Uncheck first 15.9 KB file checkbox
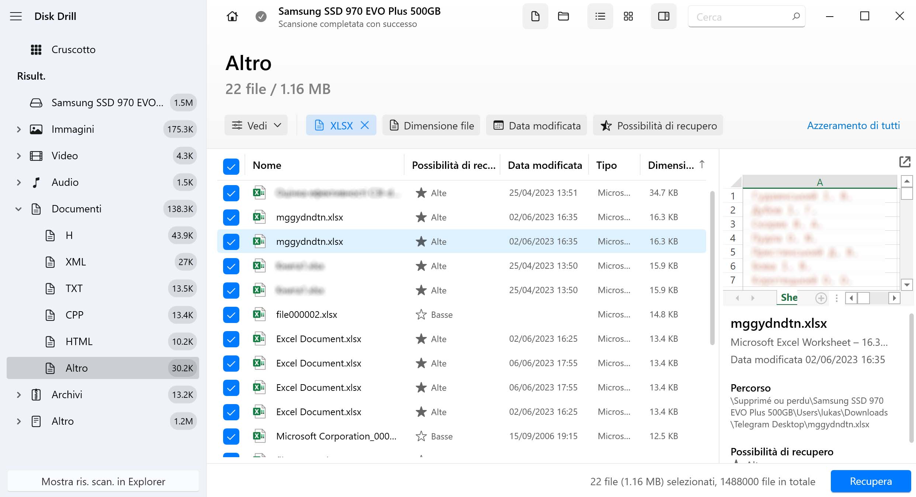 (231, 266)
